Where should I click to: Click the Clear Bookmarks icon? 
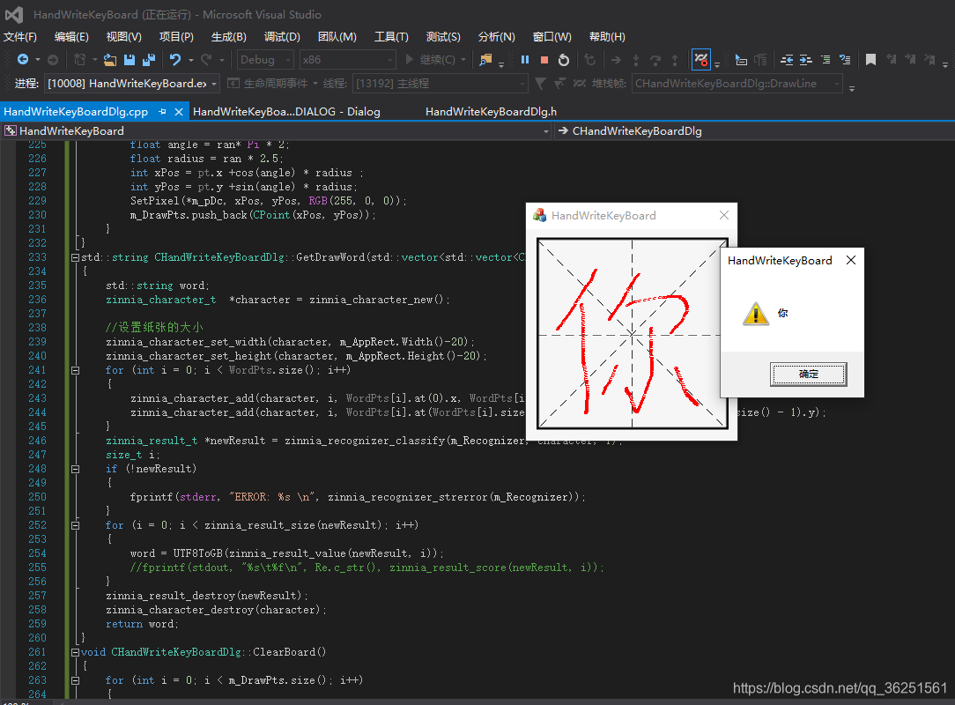click(x=929, y=60)
